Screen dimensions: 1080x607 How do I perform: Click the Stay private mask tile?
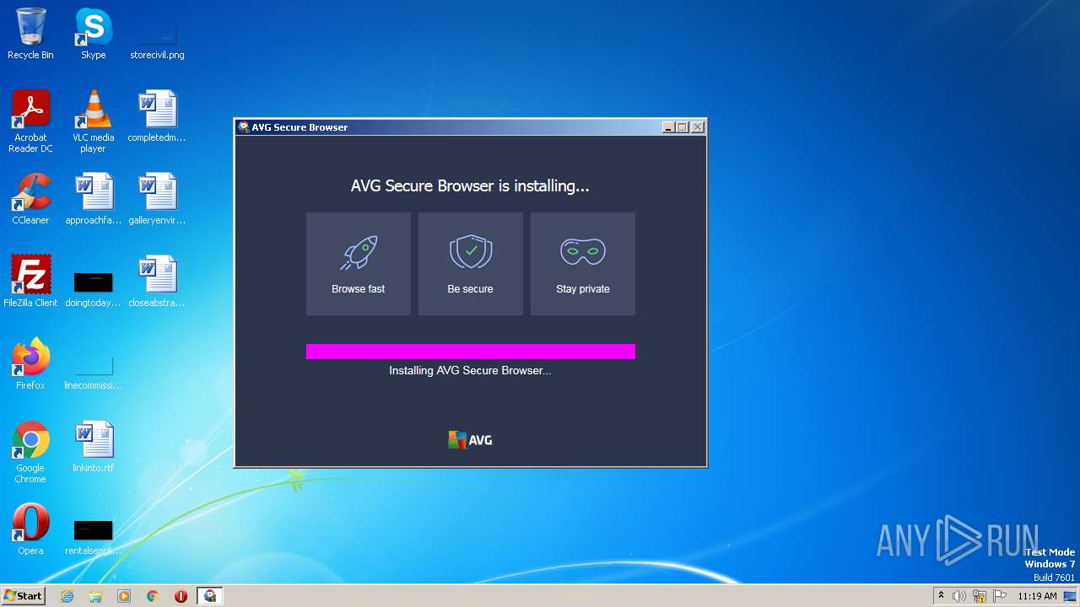tap(583, 264)
